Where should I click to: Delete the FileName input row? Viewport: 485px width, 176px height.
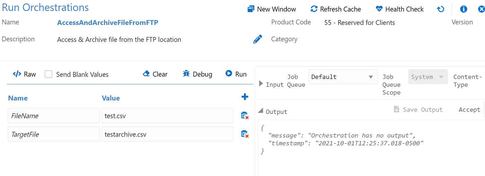[245, 116]
